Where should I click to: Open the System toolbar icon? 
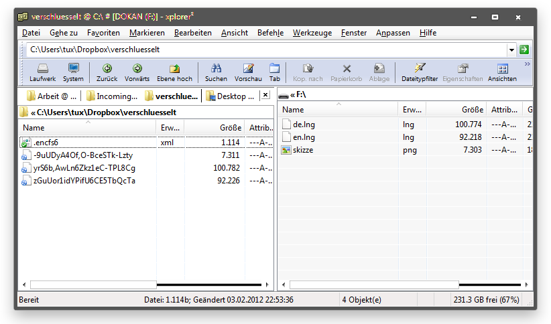pos(73,72)
